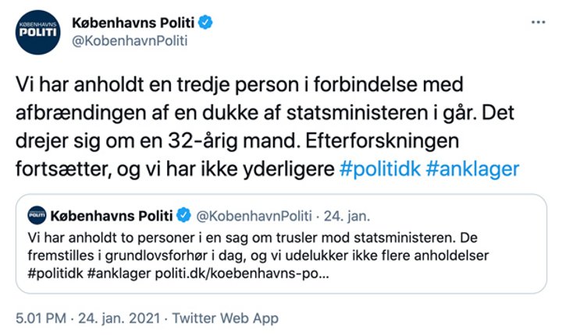
Task: Click the 24. jan. 2021 date below the tweet
Action: (119, 318)
